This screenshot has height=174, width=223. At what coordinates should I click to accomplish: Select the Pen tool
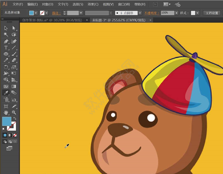(x=6, y=41)
